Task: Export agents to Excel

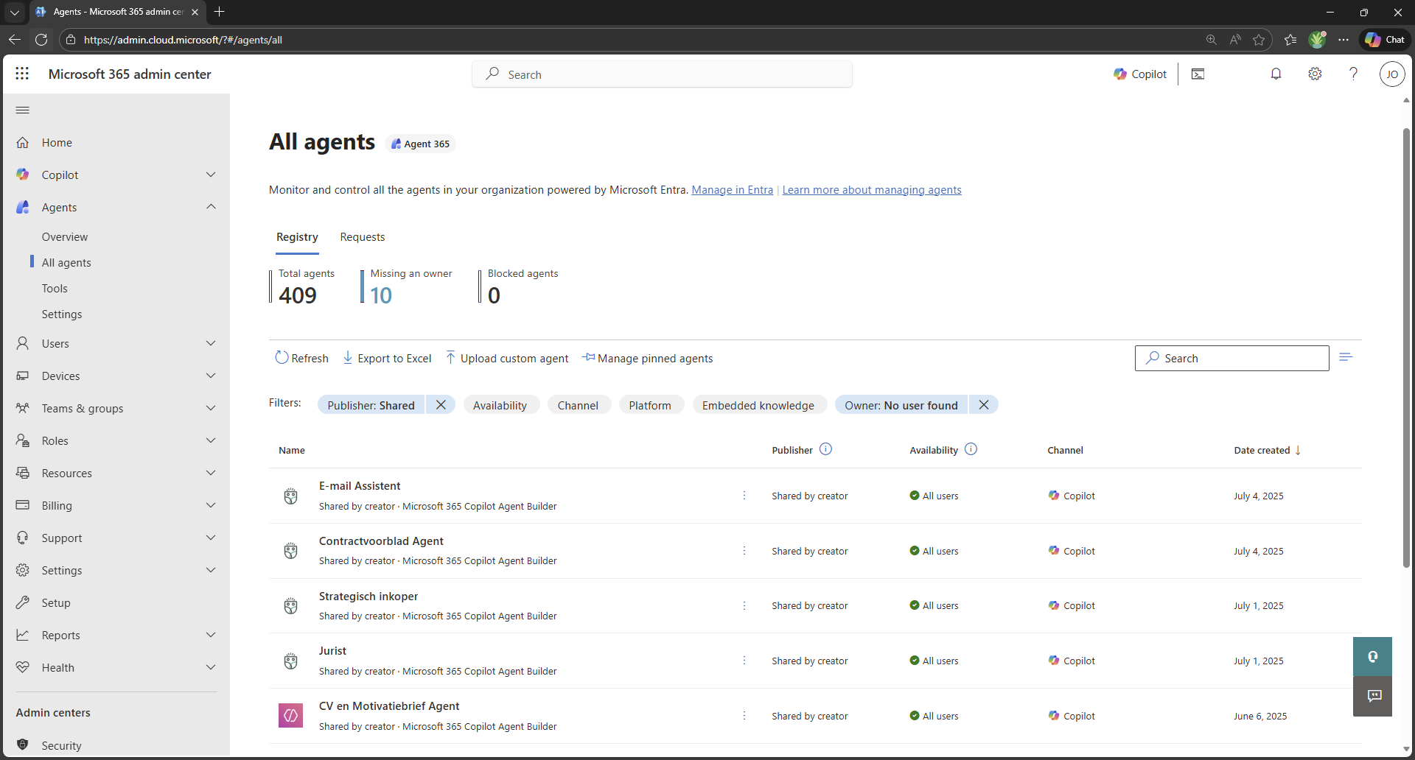Action: click(x=387, y=358)
